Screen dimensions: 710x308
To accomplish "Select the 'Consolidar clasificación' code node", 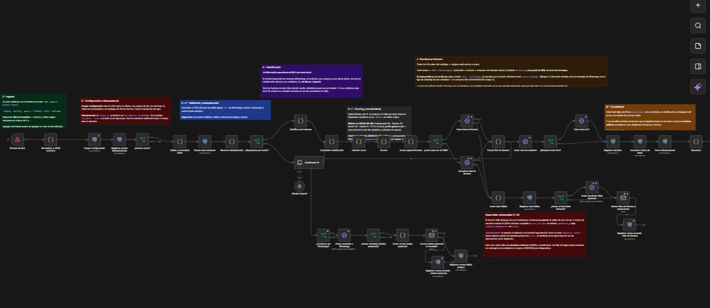I will pyautogui.click(x=331, y=142).
